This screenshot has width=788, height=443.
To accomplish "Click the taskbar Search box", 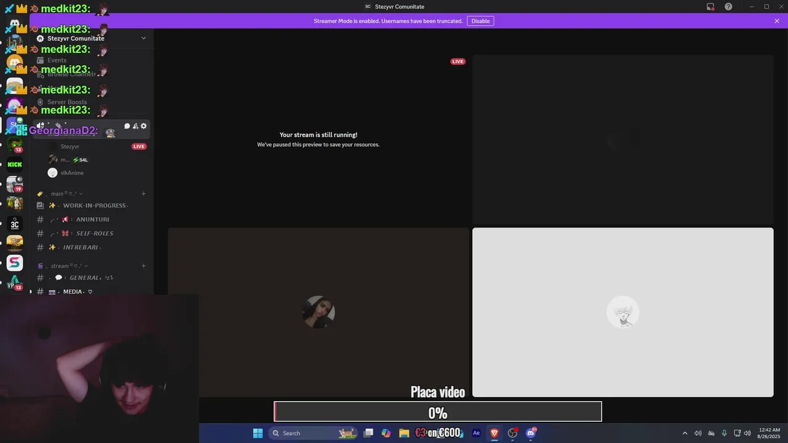I will coord(313,433).
